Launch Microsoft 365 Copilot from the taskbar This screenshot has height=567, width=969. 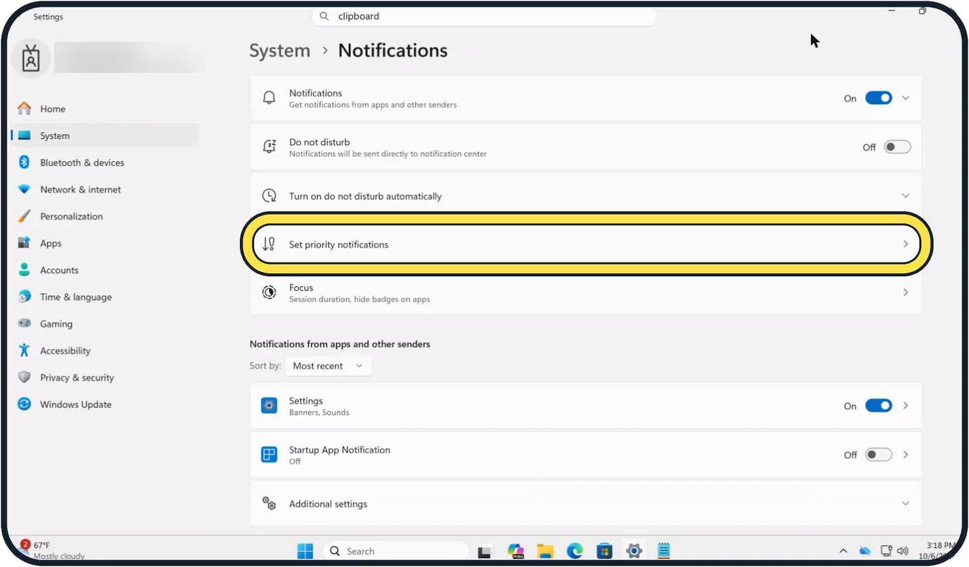tap(516, 551)
